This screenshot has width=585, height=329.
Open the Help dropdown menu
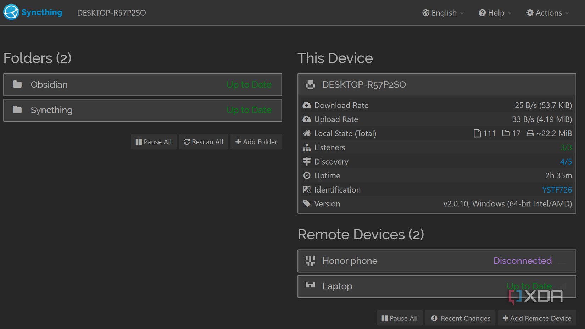[495, 13]
